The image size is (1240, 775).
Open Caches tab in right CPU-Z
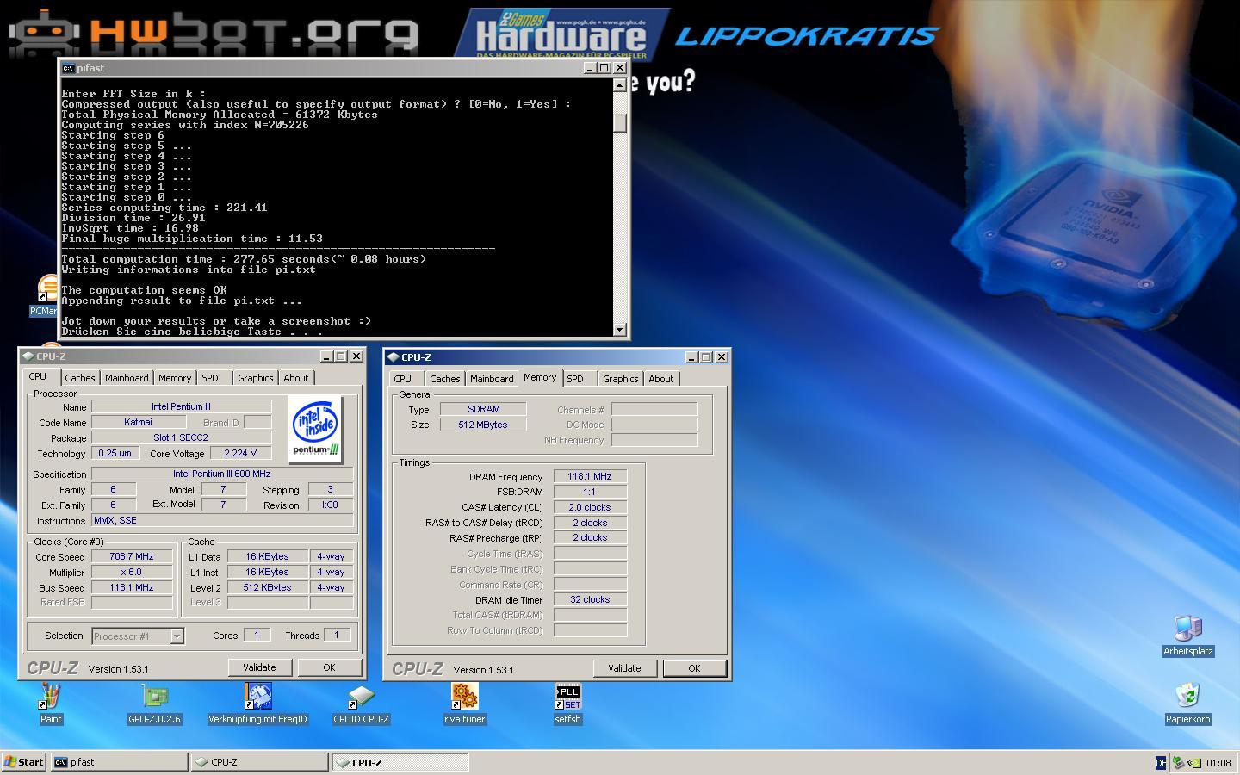point(445,379)
